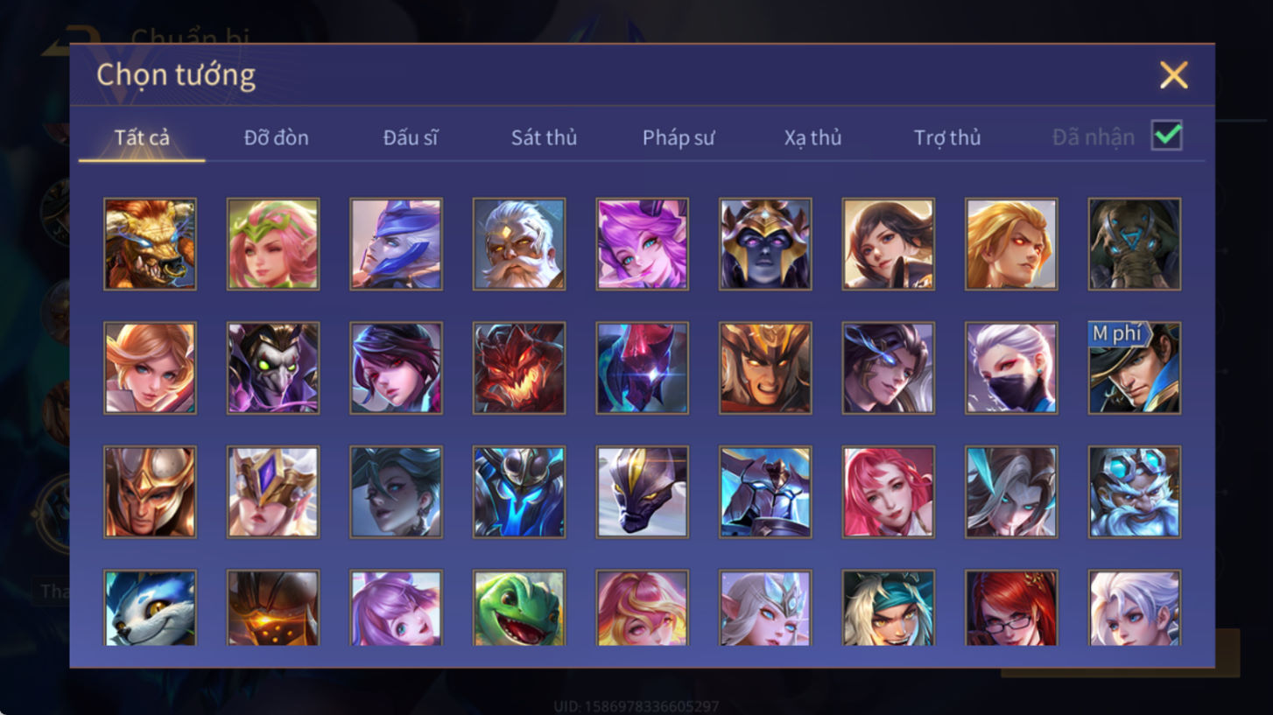Select the hero marked M phí

(x=1135, y=368)
